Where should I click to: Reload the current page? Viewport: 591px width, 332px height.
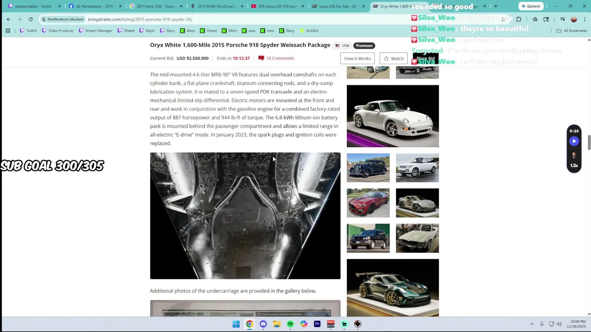pos(30,19)
